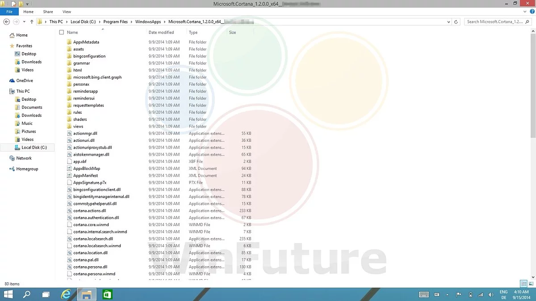Open Task View from the taskbar

point(46,294)
